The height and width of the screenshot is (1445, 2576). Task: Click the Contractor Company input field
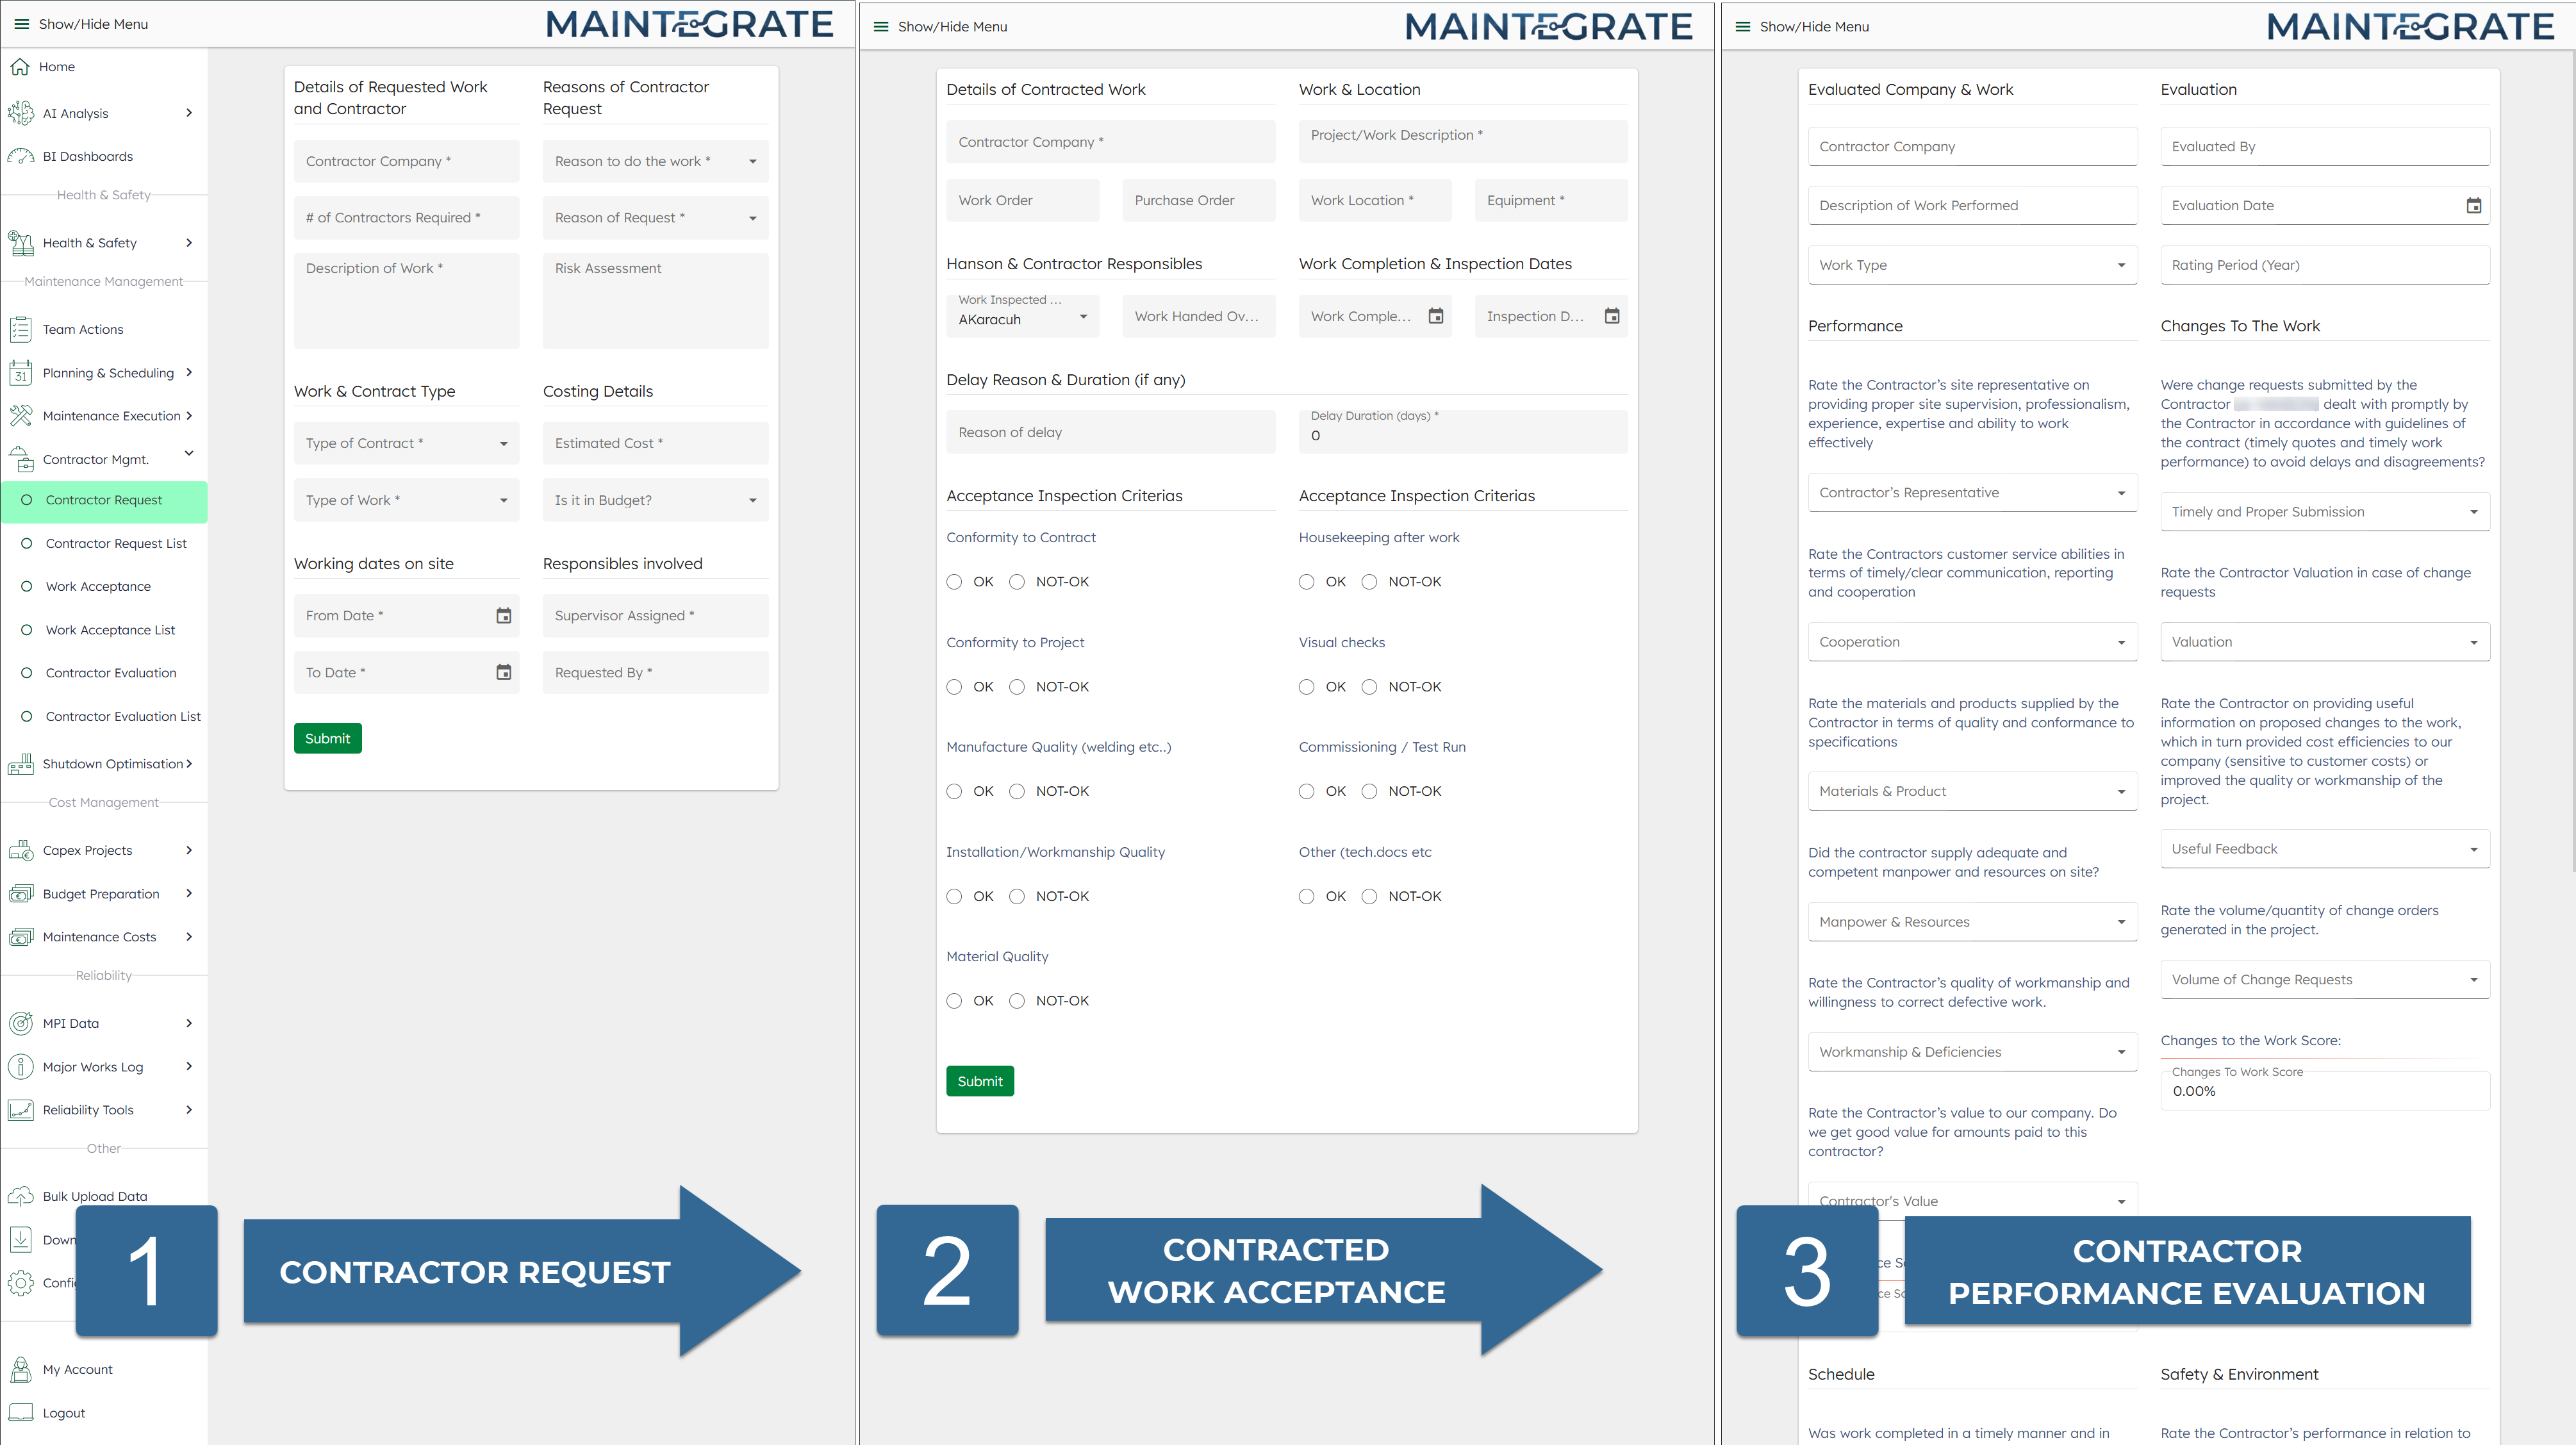pos(406,160)
